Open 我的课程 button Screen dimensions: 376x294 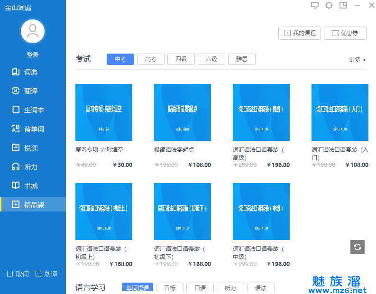tap(300, 33)
